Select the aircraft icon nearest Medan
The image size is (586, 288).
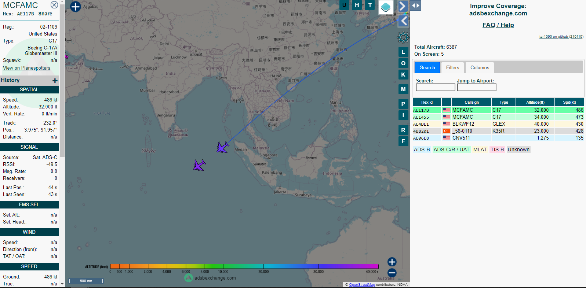(x=222, y=147)
